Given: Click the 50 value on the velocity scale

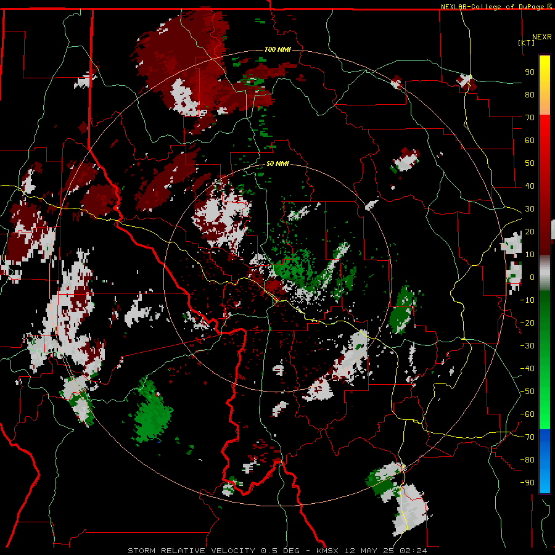Looking at the screenshot, I should click(x=530, y=163).
